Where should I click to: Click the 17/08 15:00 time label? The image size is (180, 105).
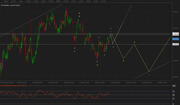click(x=115, y=83)
